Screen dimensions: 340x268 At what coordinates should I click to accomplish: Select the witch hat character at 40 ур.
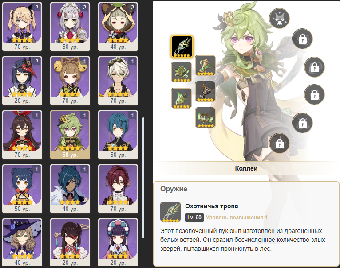coord(22,242)
